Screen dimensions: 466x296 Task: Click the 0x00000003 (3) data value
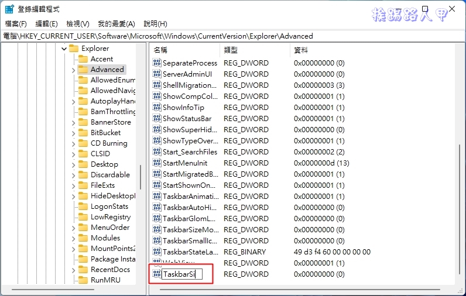click(319, 85)
